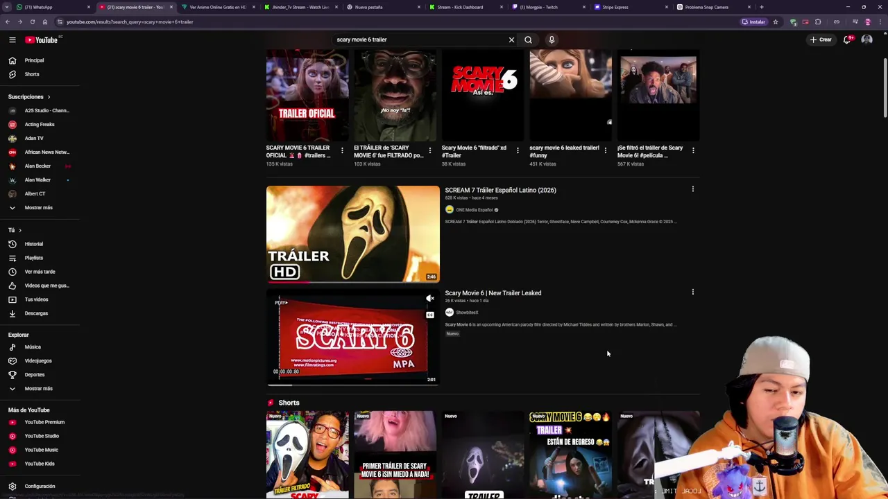Image resolution: width=888 pixels, height=499 pixels.
Task: Open the YouTube hamburger guide menu
Action: point(12,40)
